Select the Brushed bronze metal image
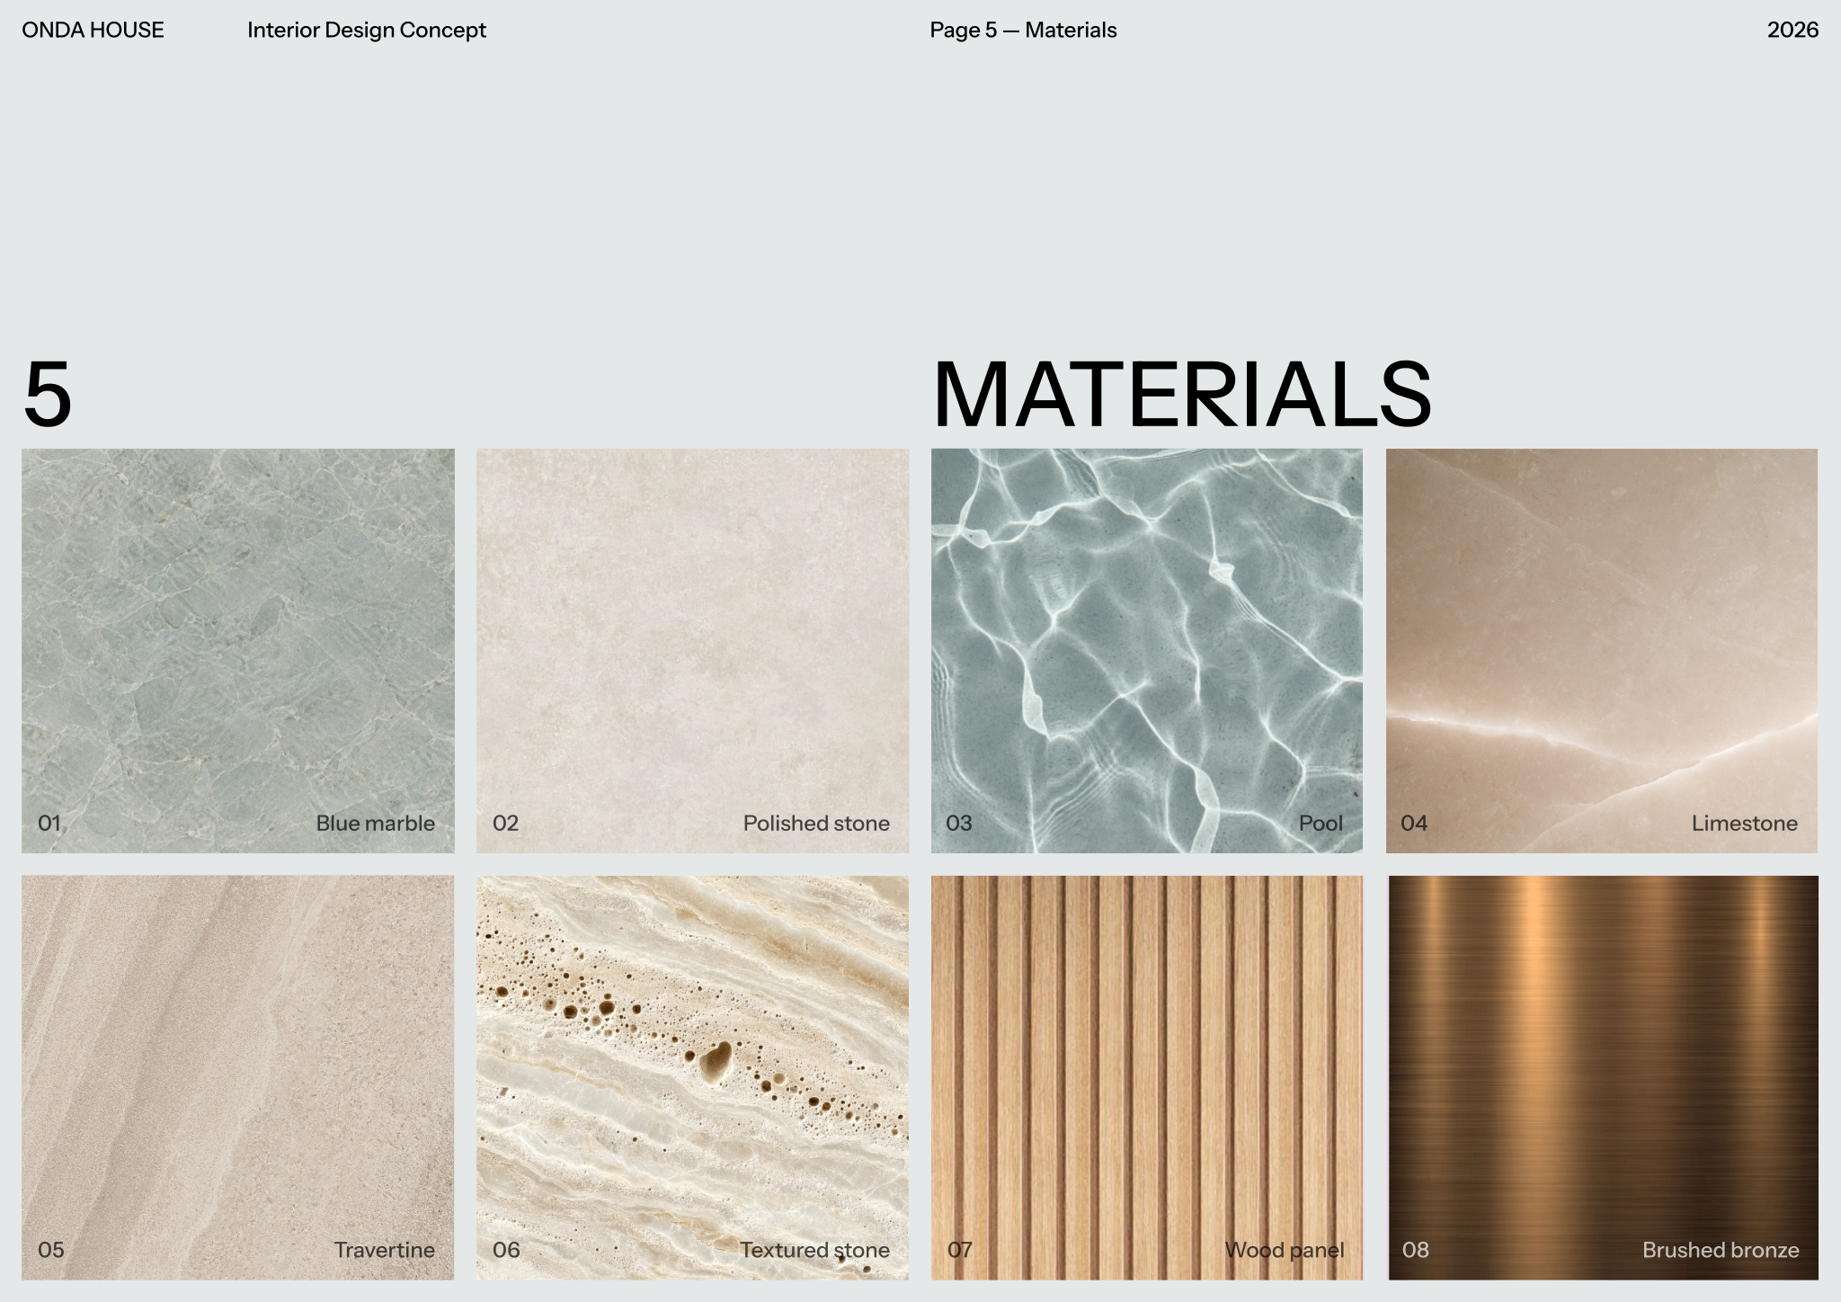Viewport: 1841px width, 1302px height. coord(1603,1077)
